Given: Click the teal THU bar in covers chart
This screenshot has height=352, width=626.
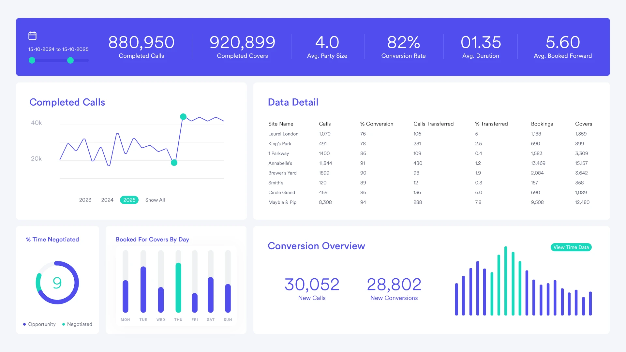Looking at the screenshot, I should tap(178, 287).
